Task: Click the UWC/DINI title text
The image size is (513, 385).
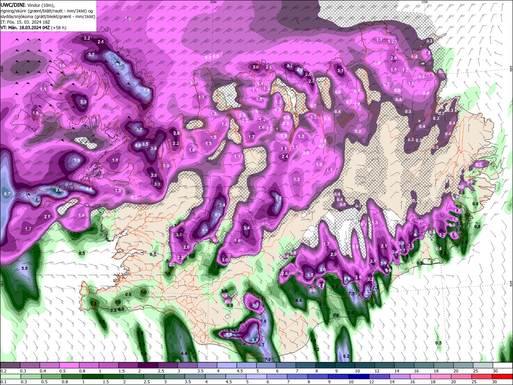Action: click(x=13, y=5)
